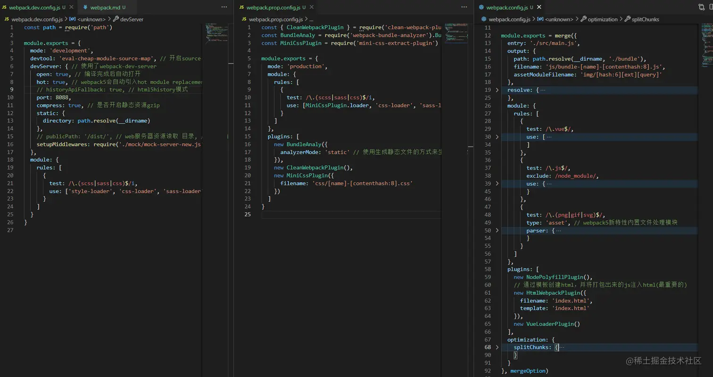713x377 pixels.
Task: Open the <unknown> breadcrumb in webpack.config.js editor
Action: tap(559, 19)
